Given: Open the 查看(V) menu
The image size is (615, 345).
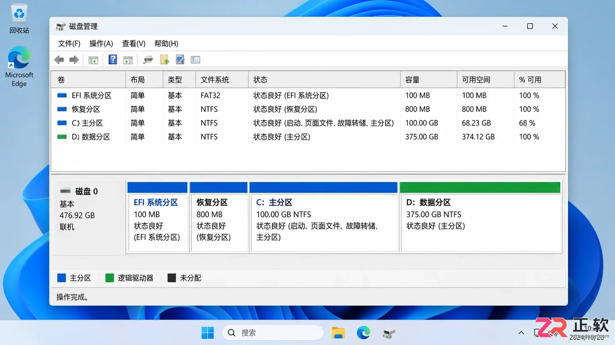Looking at the screenshot, I should (134, 43).
